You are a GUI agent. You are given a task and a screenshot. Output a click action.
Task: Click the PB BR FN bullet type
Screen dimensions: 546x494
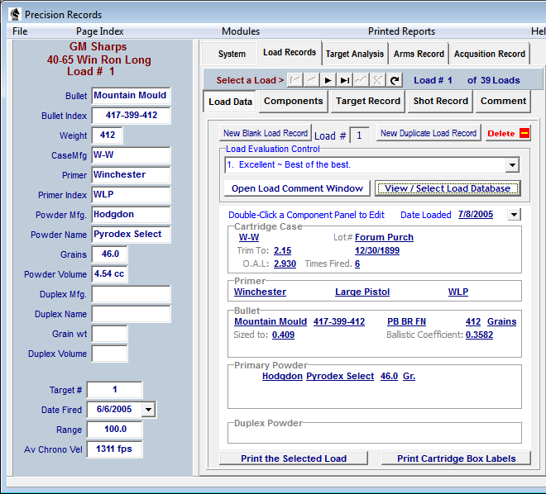(x=406, y=322)
